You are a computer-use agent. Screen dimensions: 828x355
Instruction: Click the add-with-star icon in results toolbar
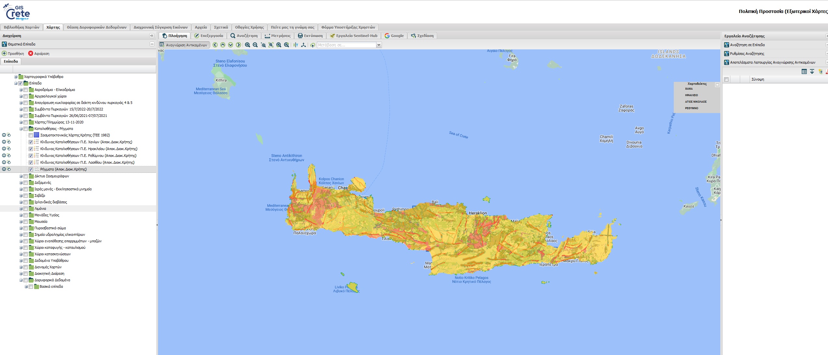(x=821, y=71)
